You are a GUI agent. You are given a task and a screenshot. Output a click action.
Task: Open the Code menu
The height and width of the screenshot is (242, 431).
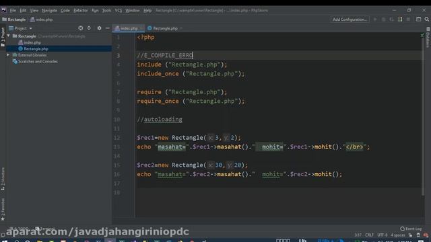[65, 11]
